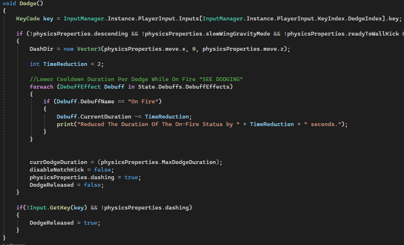Click the Lower Cooldown Duration comment line
The width and height of the screenshot is (404, 245).
point(136,79)
